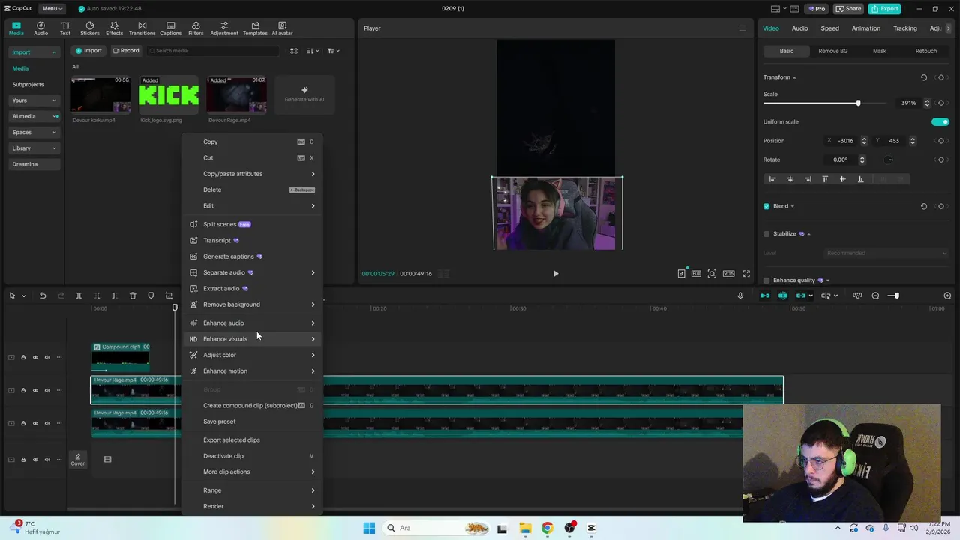This screenshot has width=960, height=540.
Task: Choose Deactivate clip in context menu
Action: [x=253, y=456]
